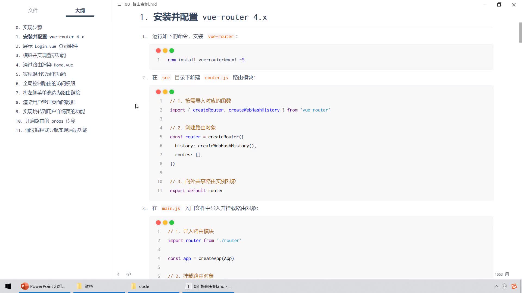Image resolution: width=522 pixels, height=293 pixels.
Task: Open Windows Start menu
Action: pos(8,286)
